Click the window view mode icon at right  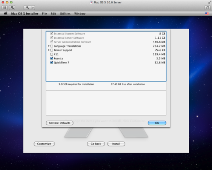pos(207,8)
